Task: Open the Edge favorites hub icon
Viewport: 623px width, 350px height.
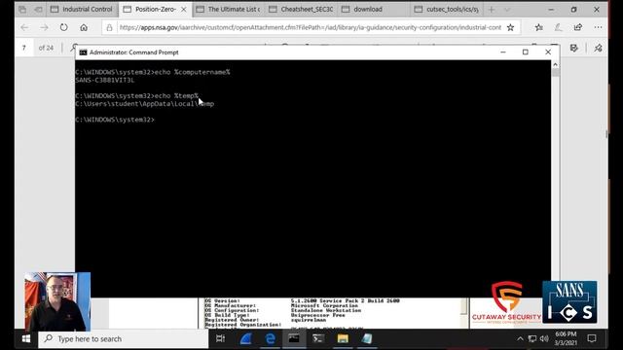Action: coord(538,27)
